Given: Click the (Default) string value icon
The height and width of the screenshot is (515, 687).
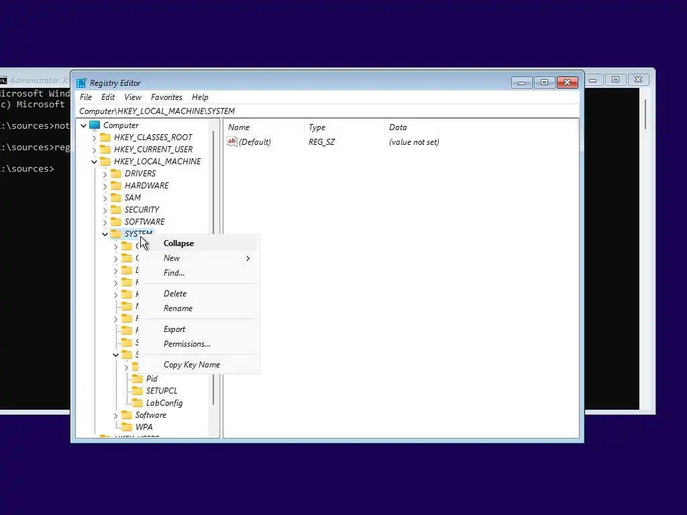Looking at the screenshot, I should (x=231, y=141).
